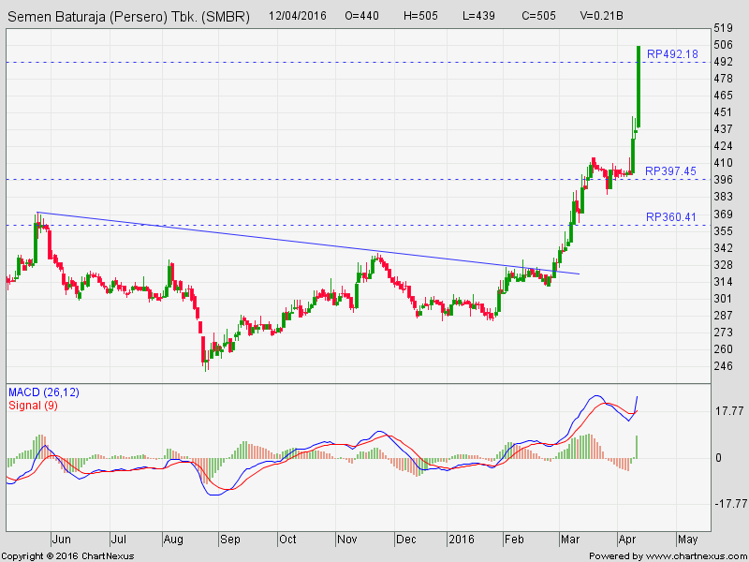The height and width of the screenshot is (562, 749).
Task: Select the Oct month label on time axis
Action: [x=287, y=540]
